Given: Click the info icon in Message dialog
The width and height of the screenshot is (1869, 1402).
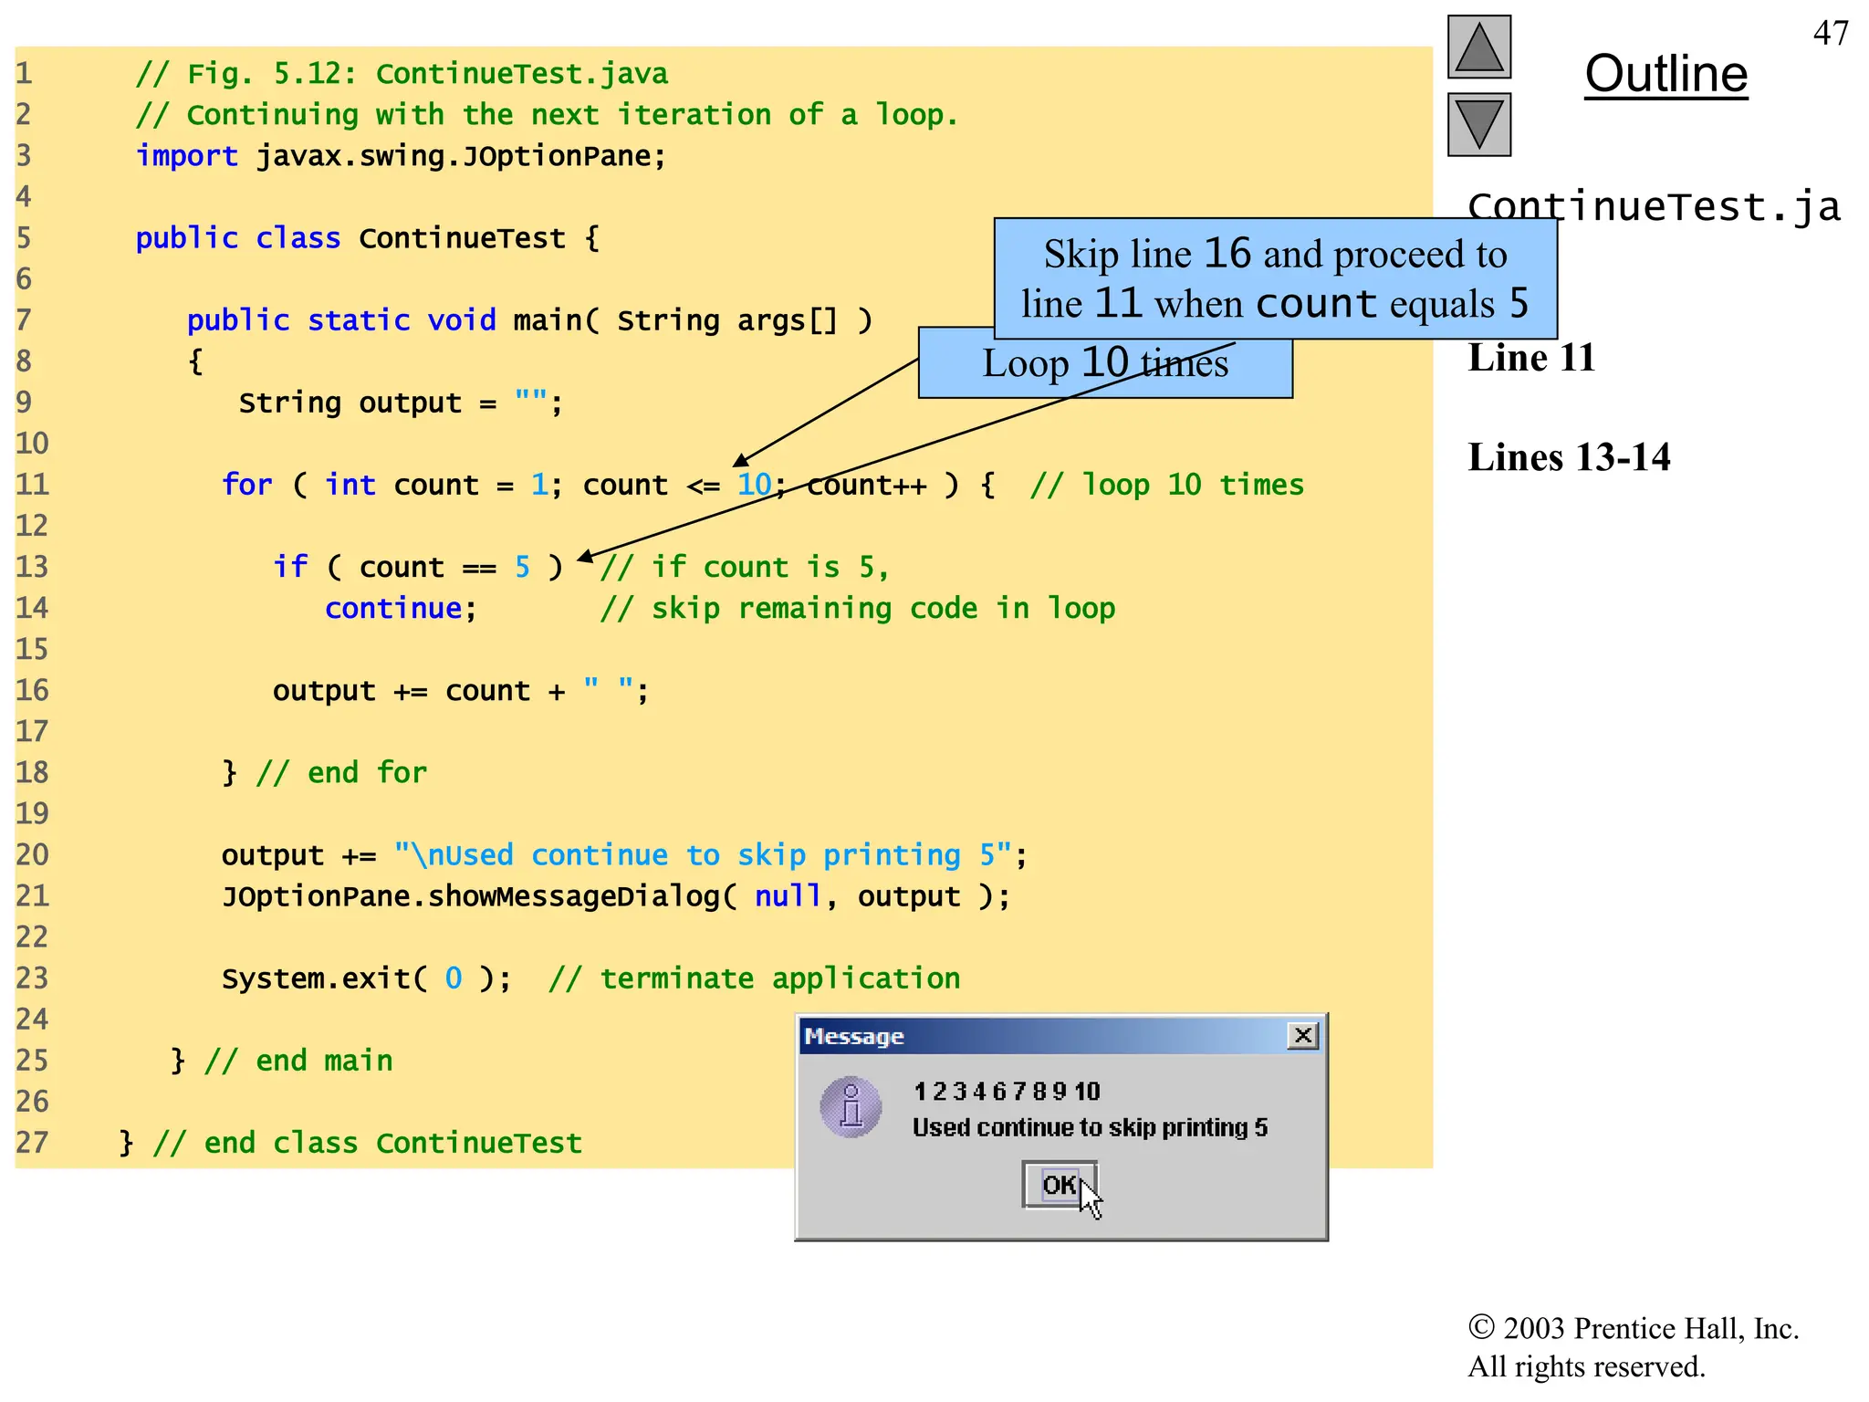Looking at the screenshot, I should pyautogui.click(x=851, y=1108).
